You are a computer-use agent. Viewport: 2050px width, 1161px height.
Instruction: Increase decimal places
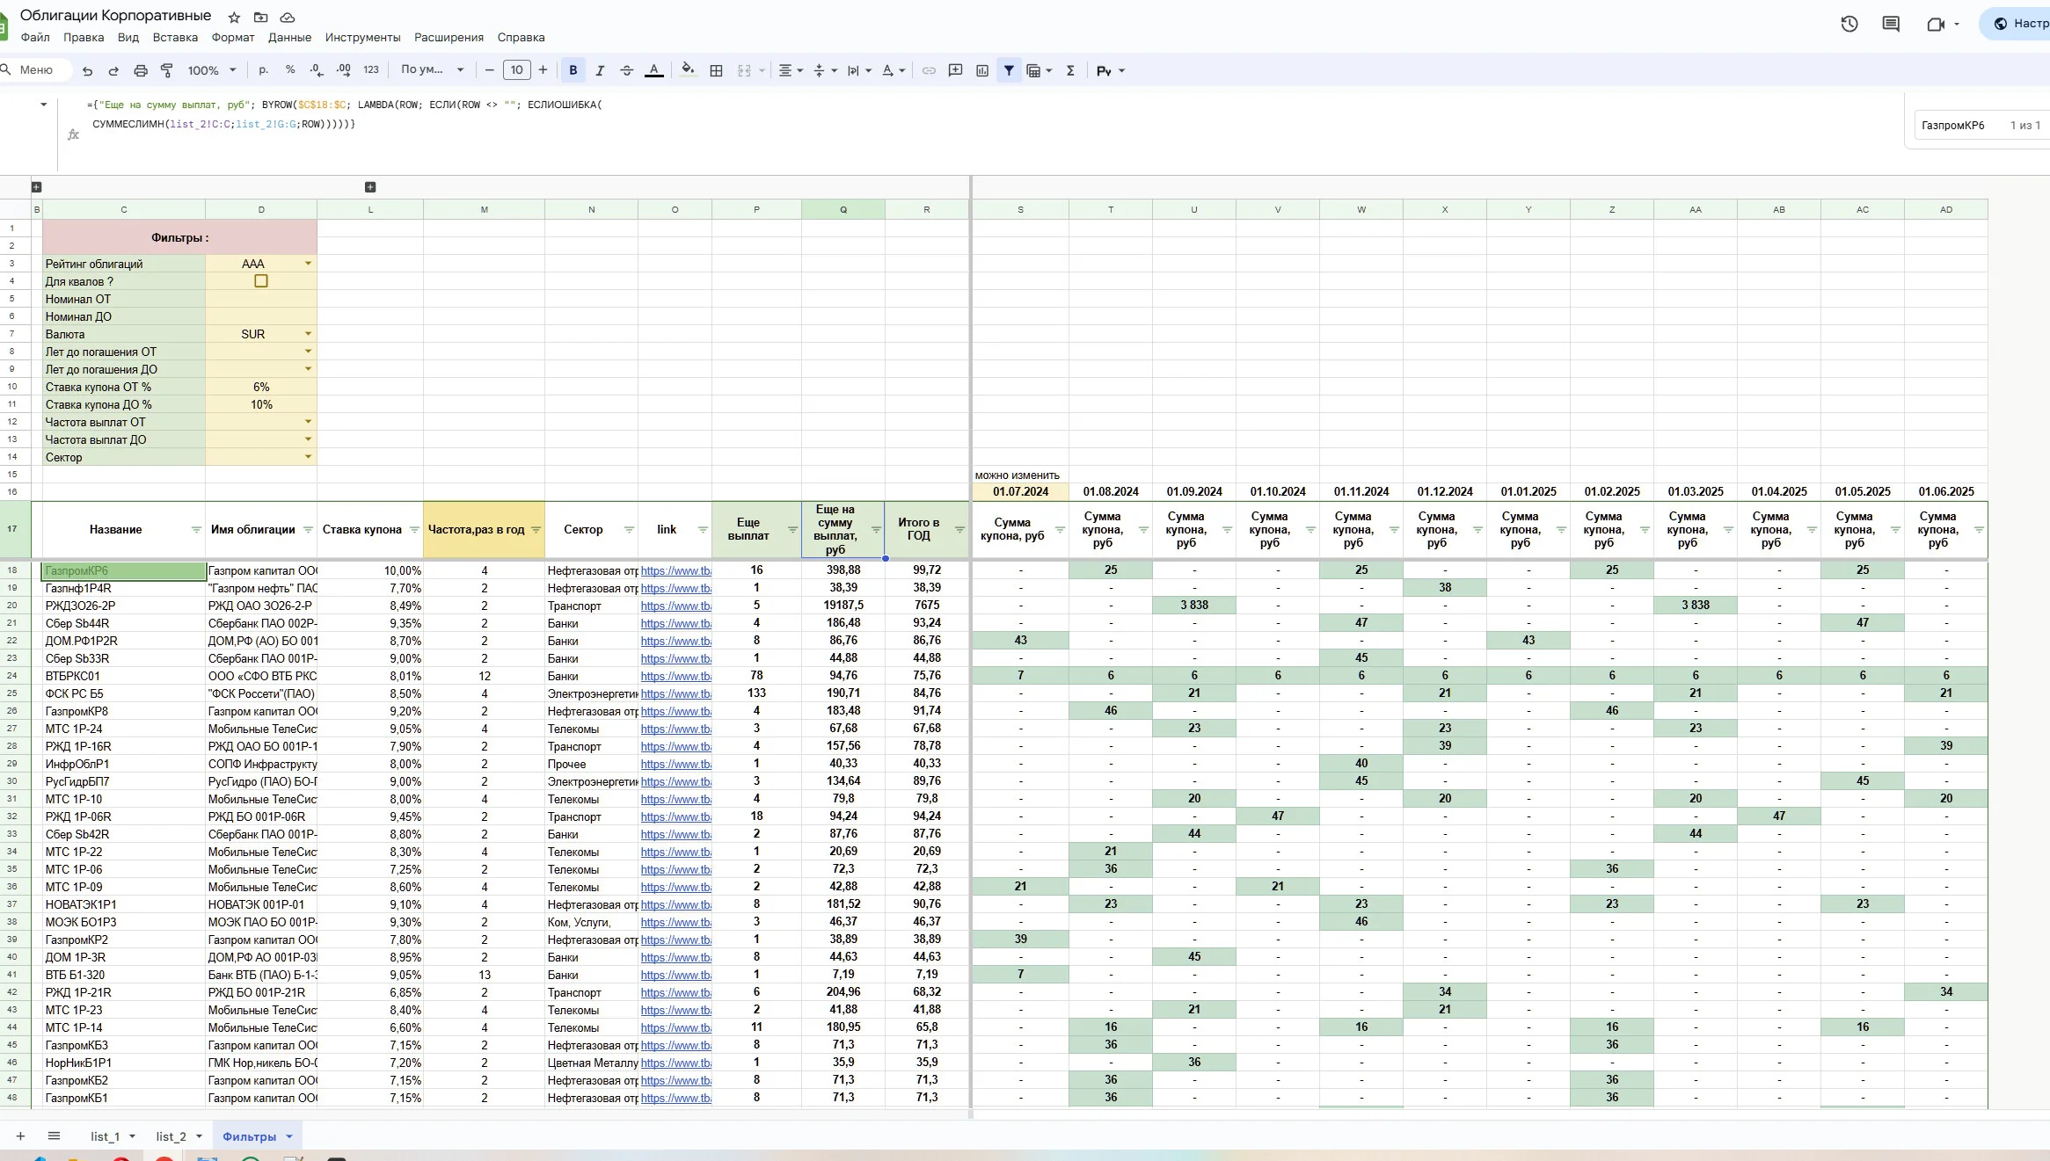point(344,70)
